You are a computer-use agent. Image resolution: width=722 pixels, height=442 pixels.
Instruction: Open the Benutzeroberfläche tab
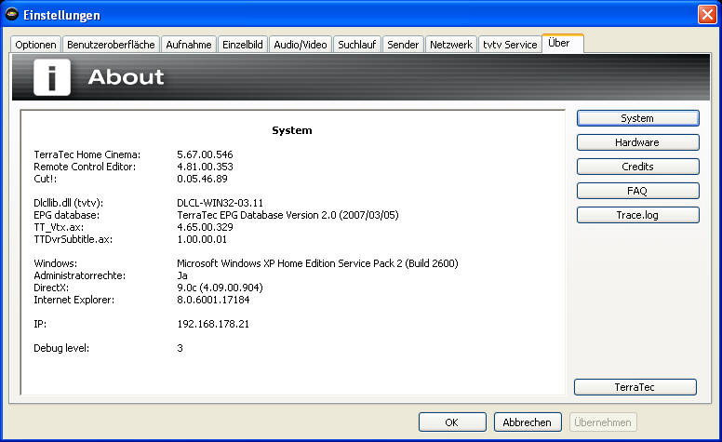point(111,45)
